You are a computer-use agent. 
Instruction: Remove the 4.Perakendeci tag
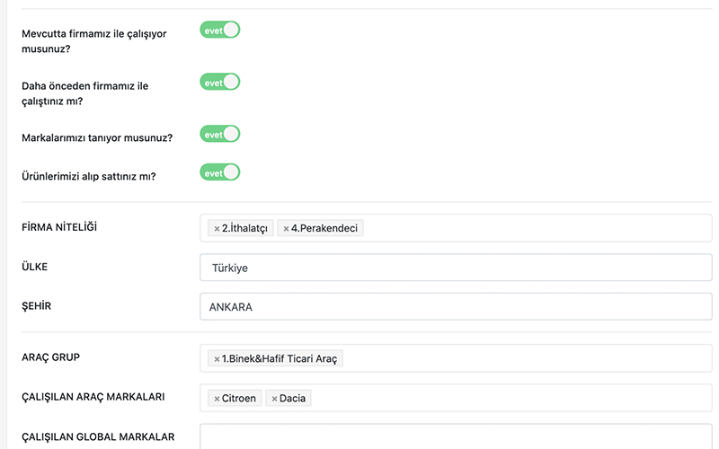click(286, 229)
